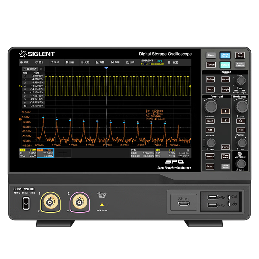Select peak row 4.919dBV
Screen dimensions: 259x259
click(x=34, y=76)
